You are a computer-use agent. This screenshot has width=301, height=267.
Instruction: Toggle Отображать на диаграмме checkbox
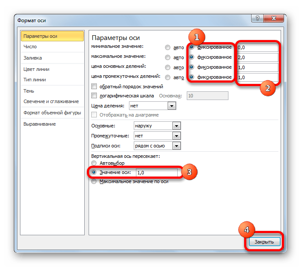(x=94, y=115)
